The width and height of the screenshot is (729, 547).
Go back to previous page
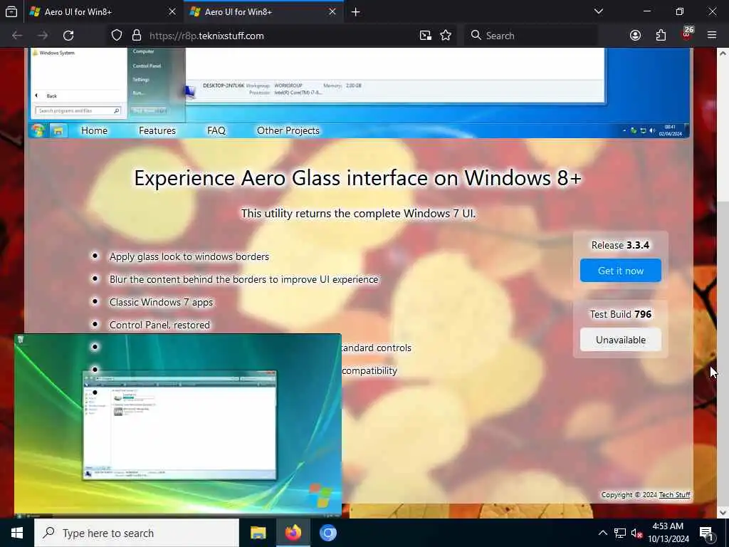click(x=17, y=36)
